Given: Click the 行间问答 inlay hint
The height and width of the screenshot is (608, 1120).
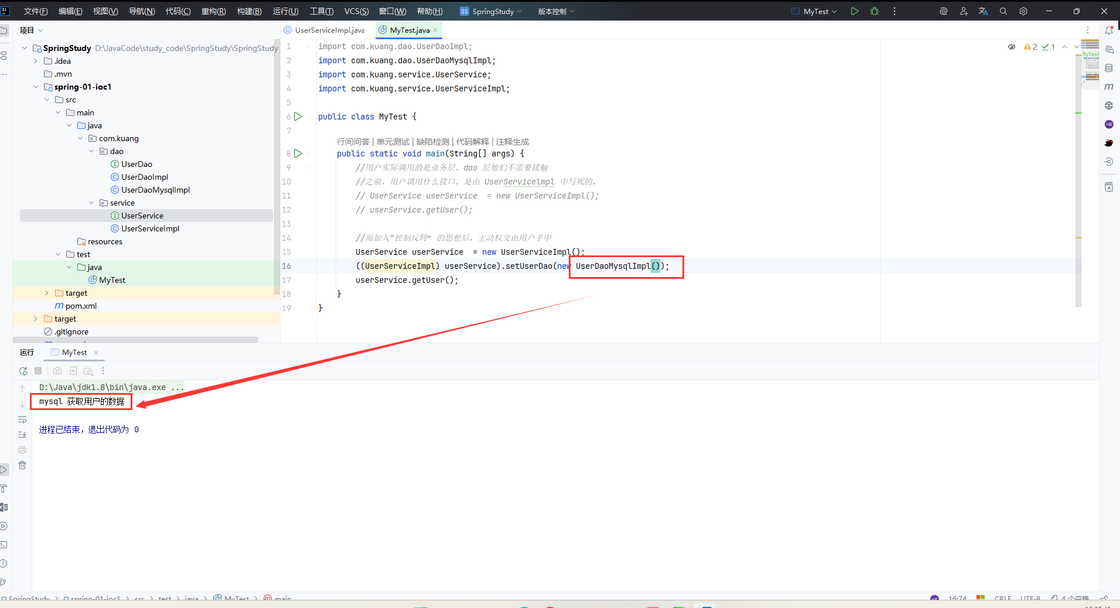Looking at the screenshot, I should pyautogui.click(x=353, y=142).
